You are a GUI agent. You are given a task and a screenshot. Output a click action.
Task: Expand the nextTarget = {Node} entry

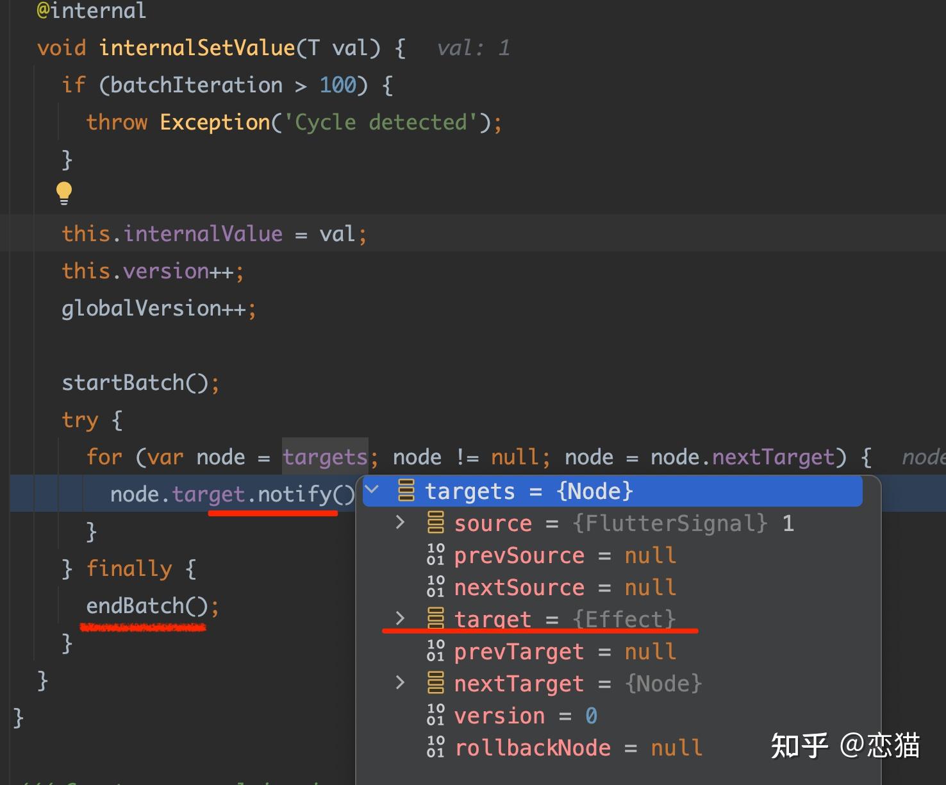(400, 683)
